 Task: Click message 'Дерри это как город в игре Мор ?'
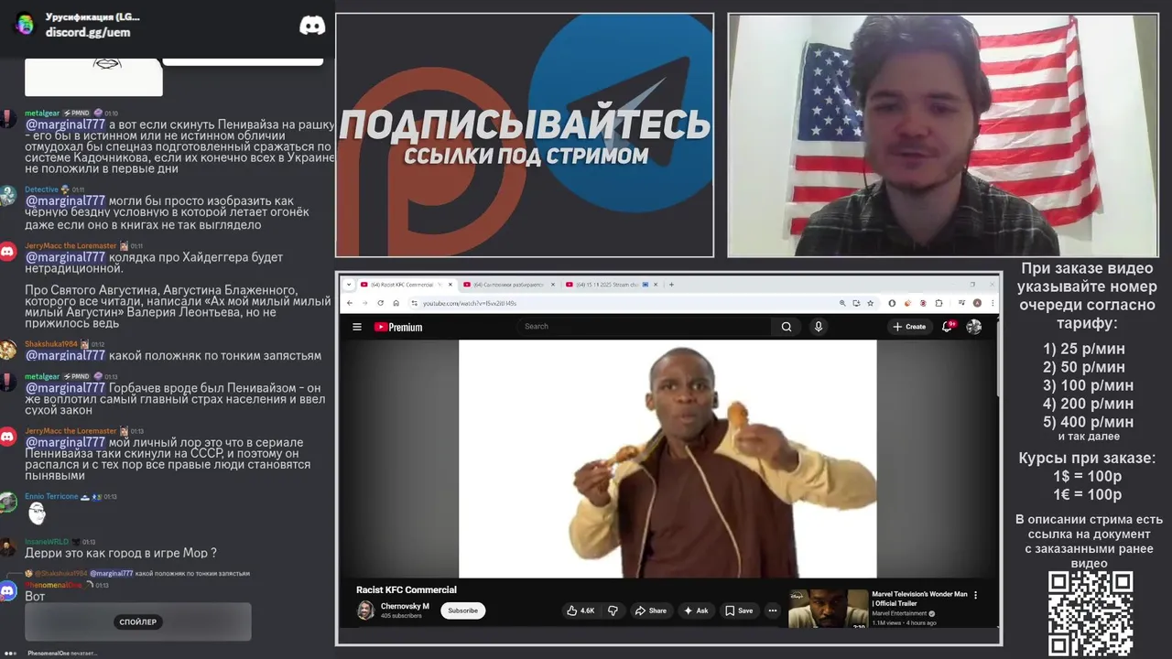pos(121,553)
